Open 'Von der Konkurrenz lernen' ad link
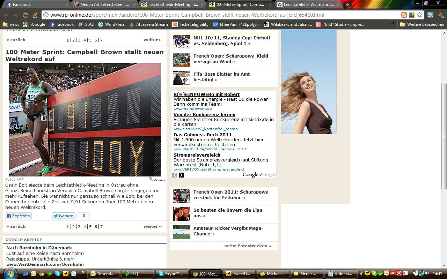 click(x=204, y=114)
